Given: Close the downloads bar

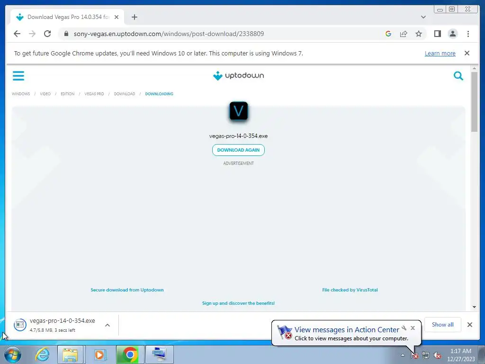Looking at the screenshot, I should click(x=469, y=325).
